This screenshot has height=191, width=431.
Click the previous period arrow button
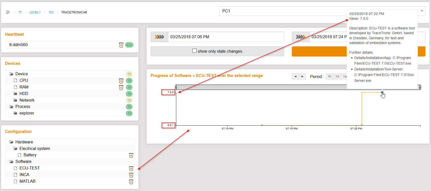[295, 77]
